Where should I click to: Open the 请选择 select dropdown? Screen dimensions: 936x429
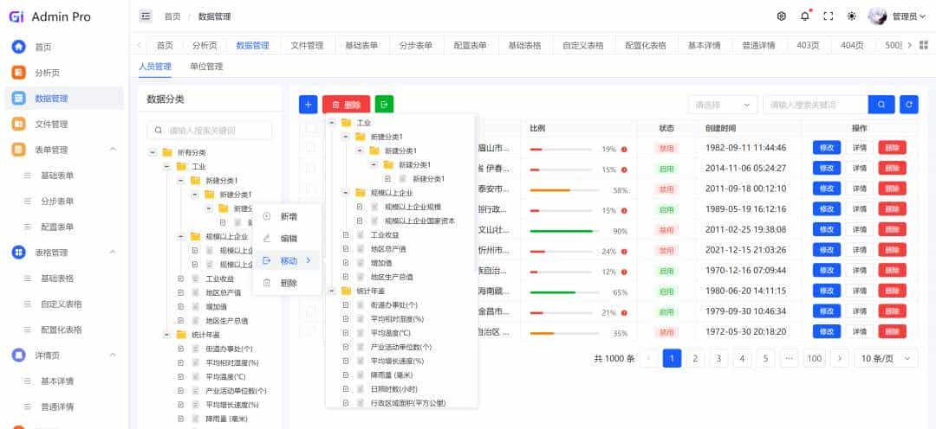click(x=722, y=105)
